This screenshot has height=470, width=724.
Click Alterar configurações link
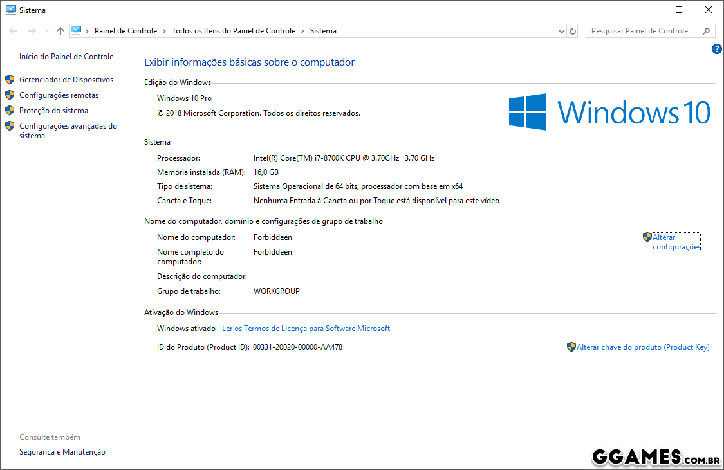pos(676,242)
